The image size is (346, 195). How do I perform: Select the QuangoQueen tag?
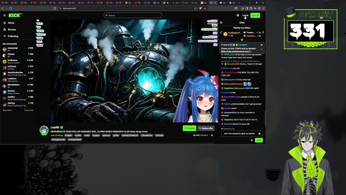click(x=58, y=140)
